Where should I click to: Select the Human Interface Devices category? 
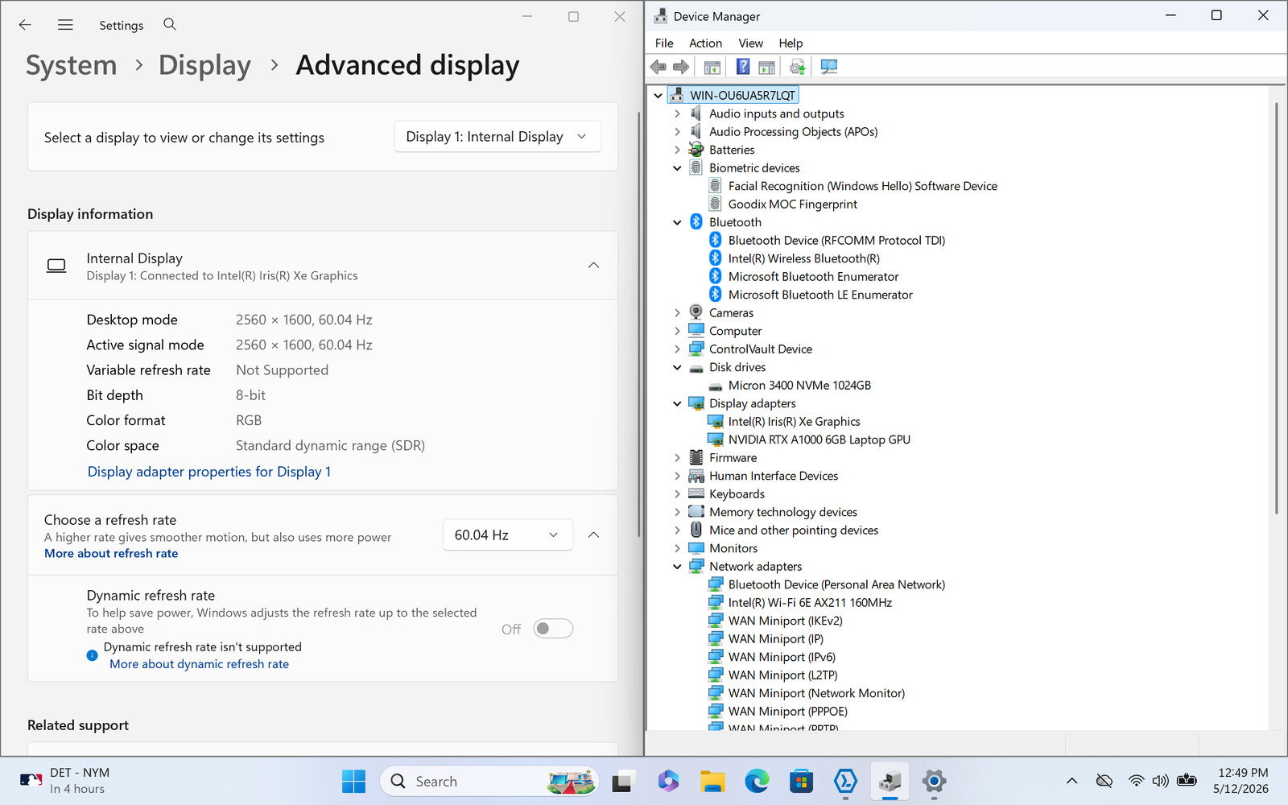click(x=774, y=477)
